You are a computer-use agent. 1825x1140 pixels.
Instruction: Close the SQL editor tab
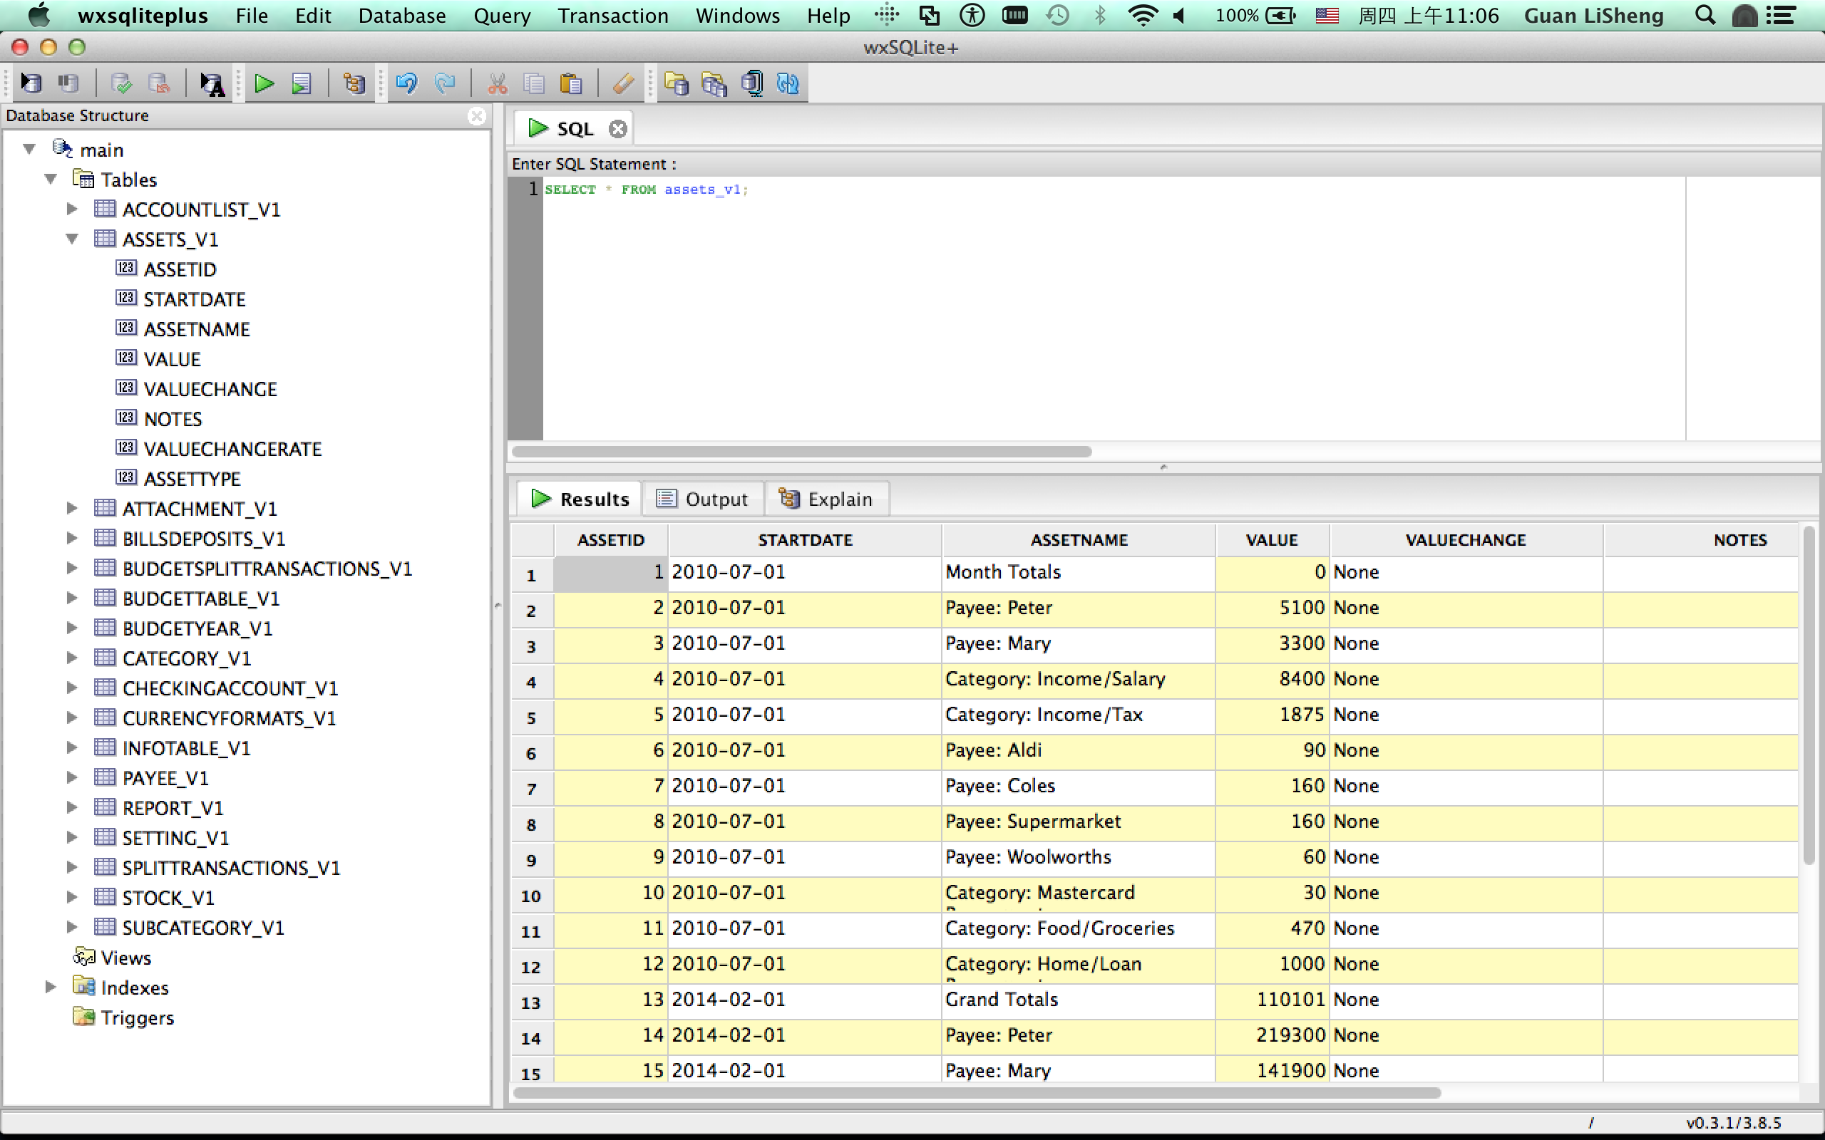[617, 129]
